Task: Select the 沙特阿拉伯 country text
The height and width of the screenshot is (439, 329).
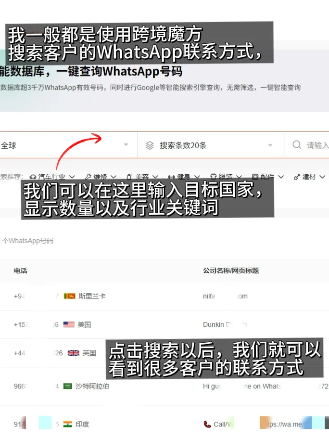Action: [92, 387]
